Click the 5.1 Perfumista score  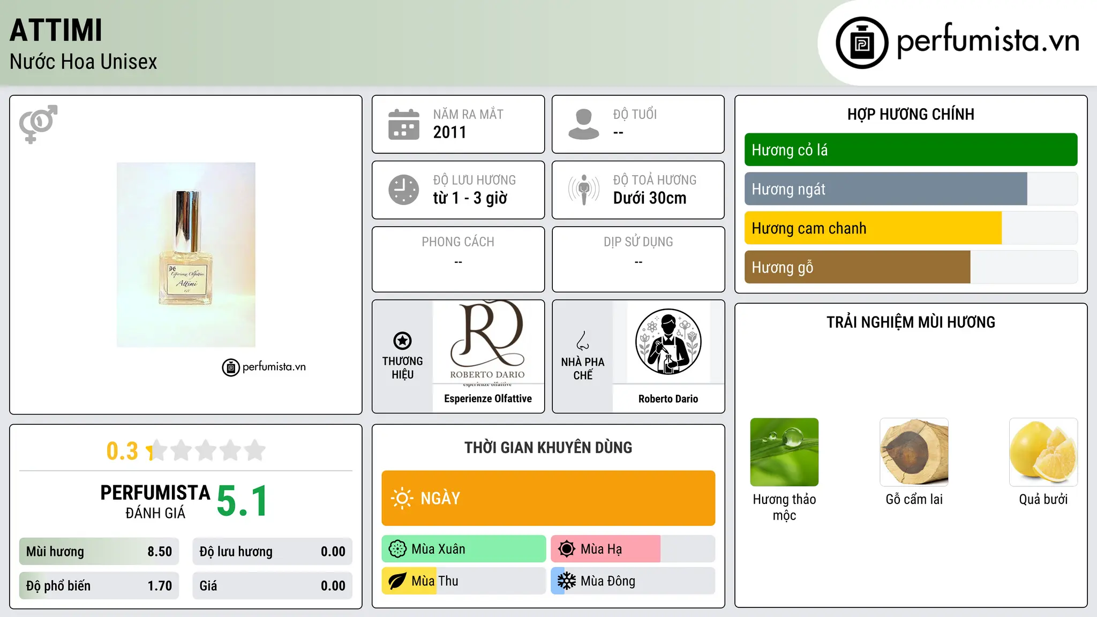242,501
